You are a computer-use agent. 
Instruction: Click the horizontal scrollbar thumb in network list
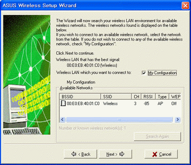coord(119,120)
